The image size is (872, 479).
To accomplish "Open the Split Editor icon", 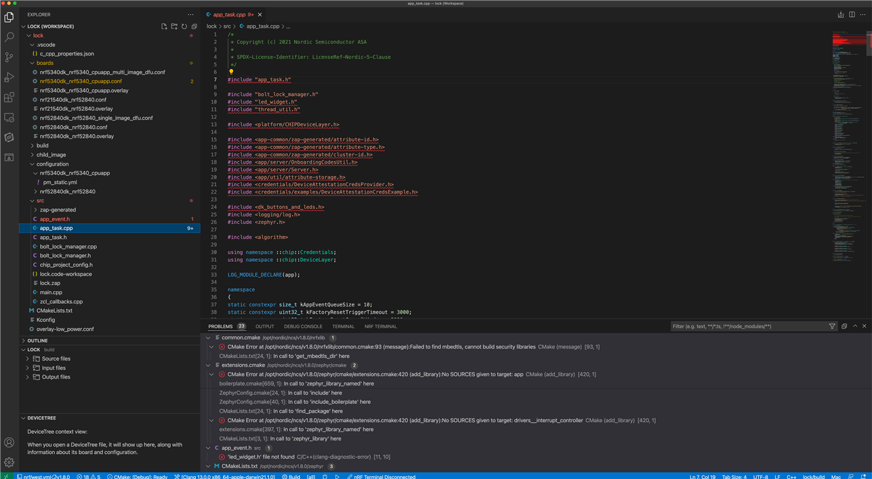I will click(851, 14).
